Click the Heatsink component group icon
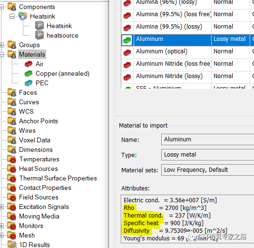The height and width of the screenshot is (248, 254). pyautogui.click(x=23, y=16)
